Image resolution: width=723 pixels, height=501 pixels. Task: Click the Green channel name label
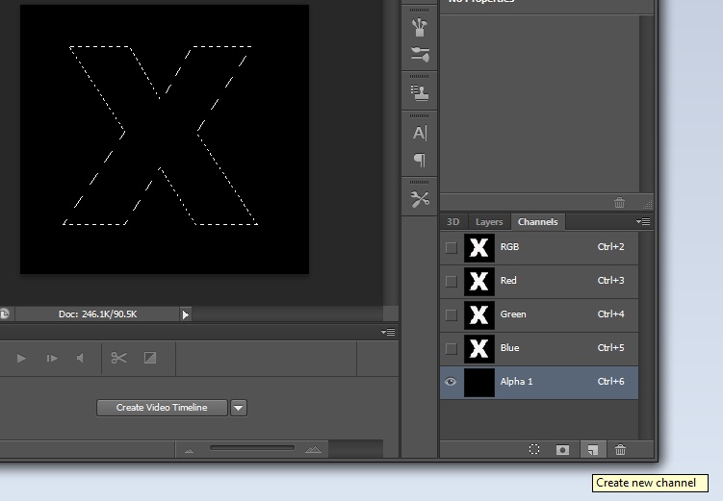(x=513, y=314)
